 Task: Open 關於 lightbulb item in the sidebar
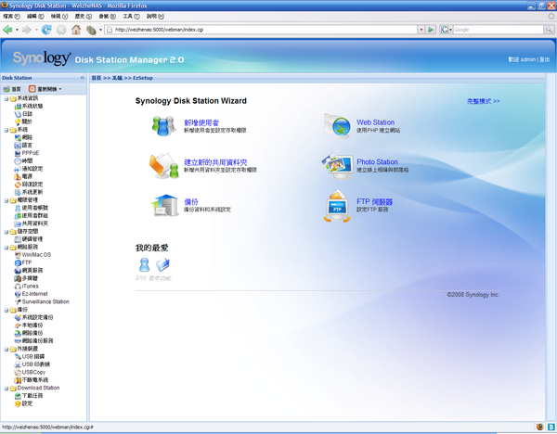pos(23,121)
